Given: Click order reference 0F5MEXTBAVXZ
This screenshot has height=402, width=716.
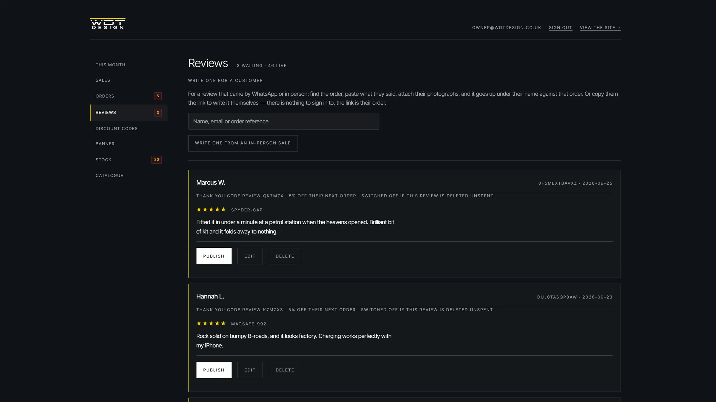Looking at the screenshot, I should coord(558,183).
